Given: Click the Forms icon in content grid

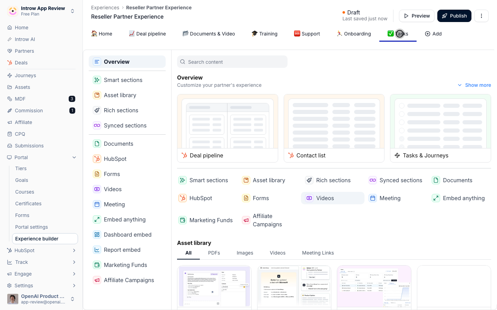Looking at the screenshot, I should 246,198.
